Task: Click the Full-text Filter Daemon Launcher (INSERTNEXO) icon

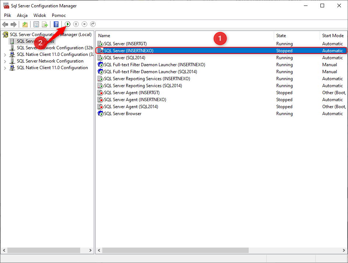Action: 100,65
